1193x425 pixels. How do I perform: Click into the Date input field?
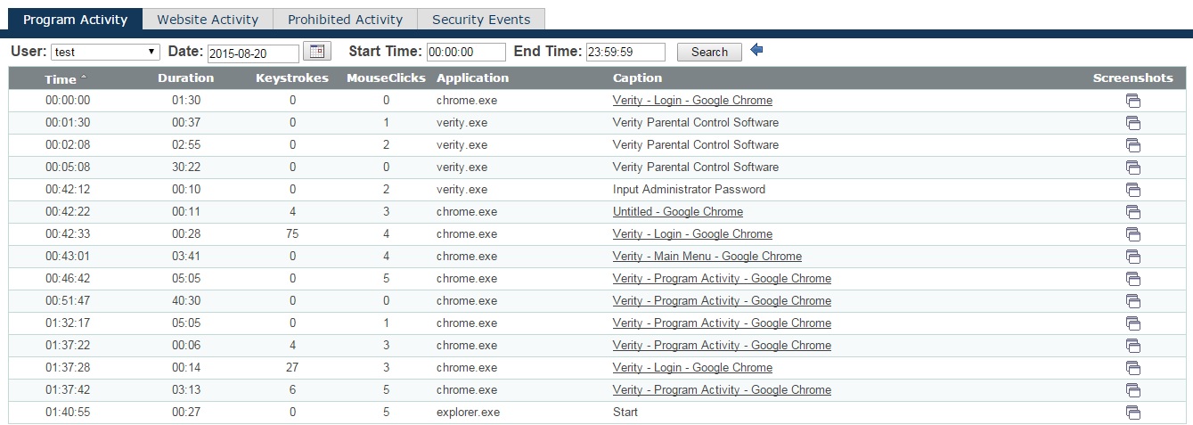coord(253,53)
